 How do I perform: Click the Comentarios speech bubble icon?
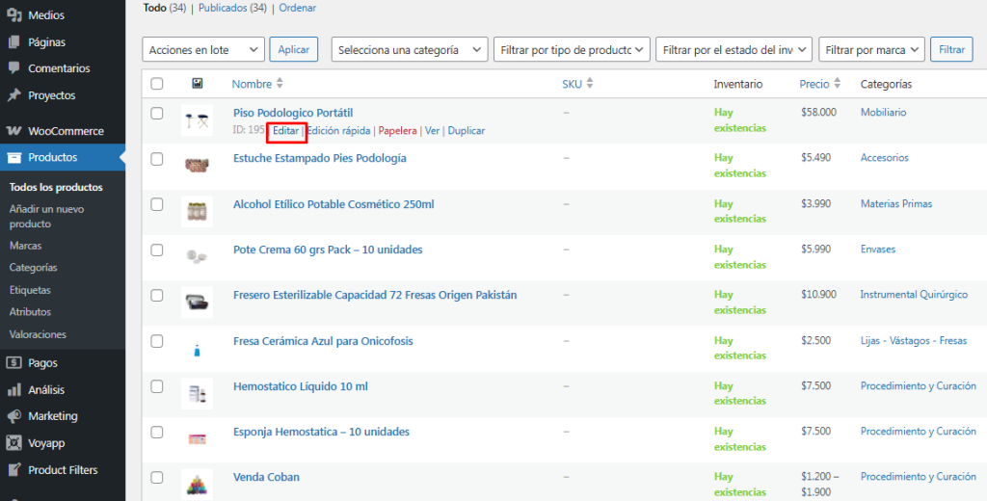click(x=13, y=68)
